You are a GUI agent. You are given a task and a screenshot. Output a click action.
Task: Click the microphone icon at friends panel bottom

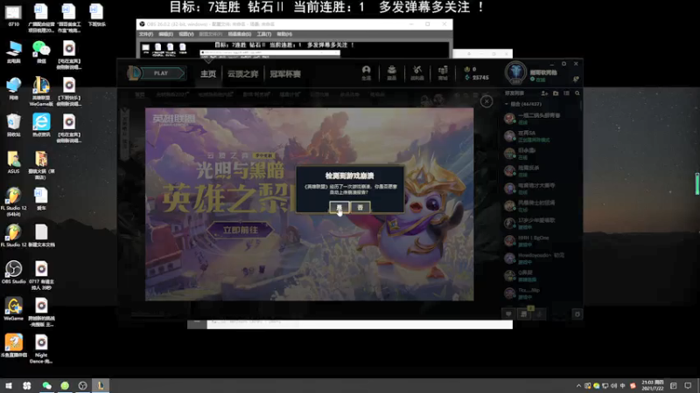point(539,314)
